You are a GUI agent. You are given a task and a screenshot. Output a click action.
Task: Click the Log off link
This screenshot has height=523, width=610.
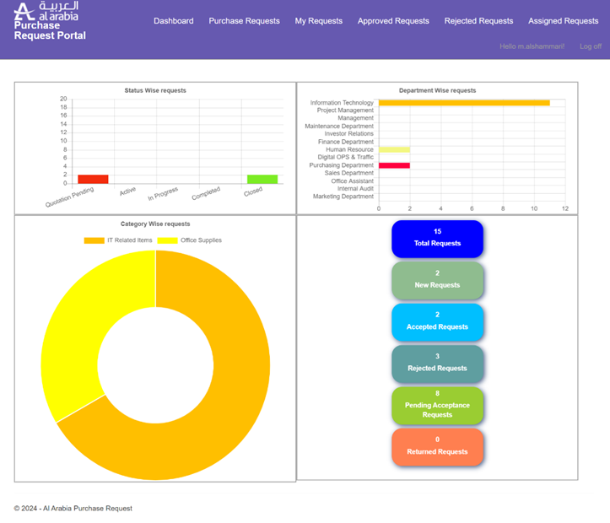591,46
